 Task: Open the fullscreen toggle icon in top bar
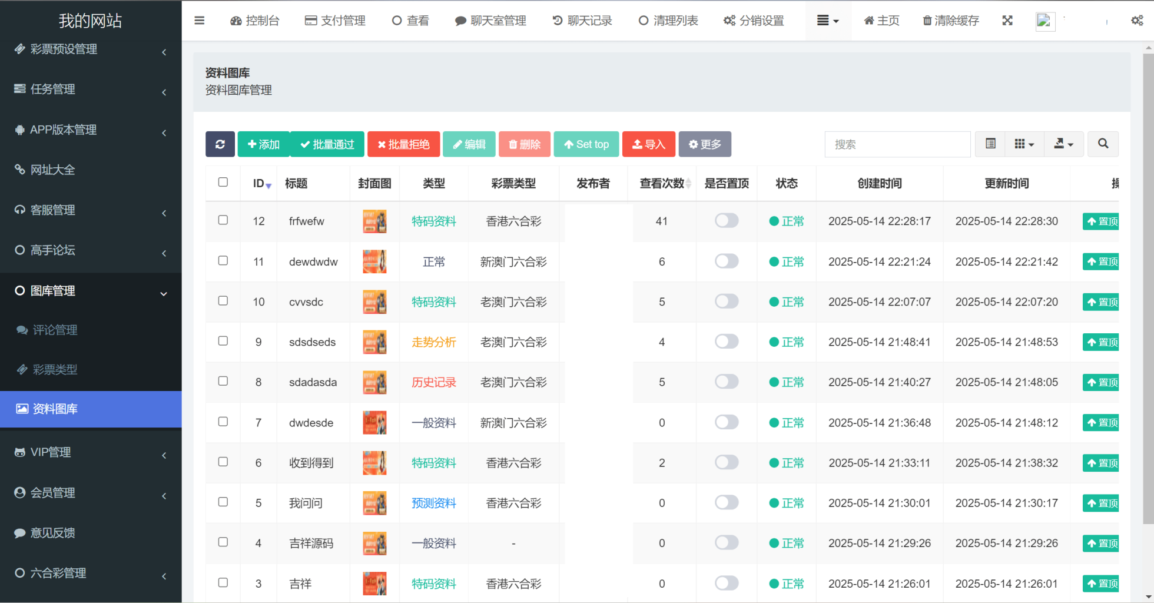point(1007,20)
